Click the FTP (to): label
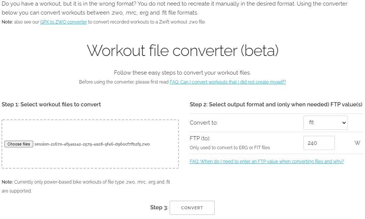Image resolution: width=365 pixels, height=219 pixels. coord(200,138)
